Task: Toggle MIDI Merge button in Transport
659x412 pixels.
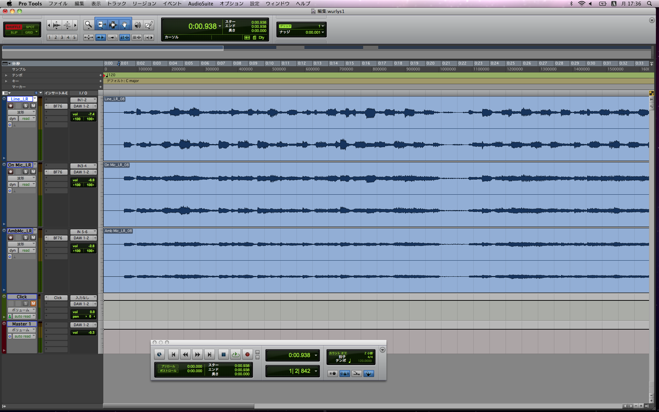Action: [x=357, y=374]
